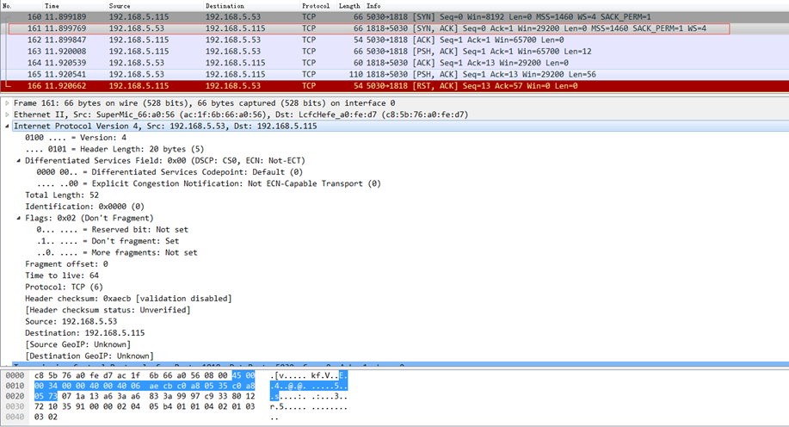Click Destination 192.168.5.53 in packet 160
Screen dimensions: 789x427
[x=233, y=16]
